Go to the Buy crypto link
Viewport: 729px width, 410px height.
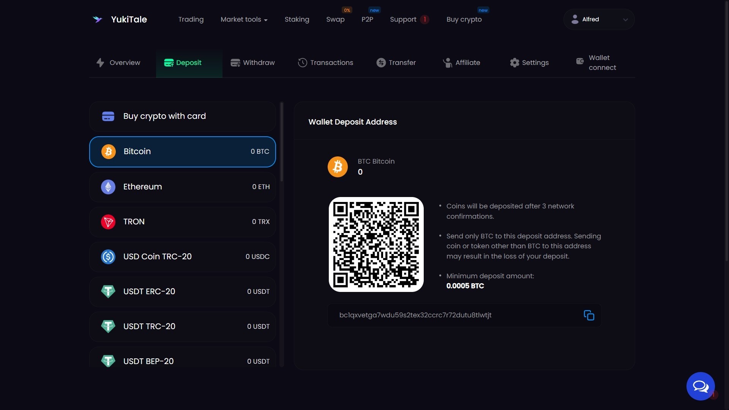464,19
